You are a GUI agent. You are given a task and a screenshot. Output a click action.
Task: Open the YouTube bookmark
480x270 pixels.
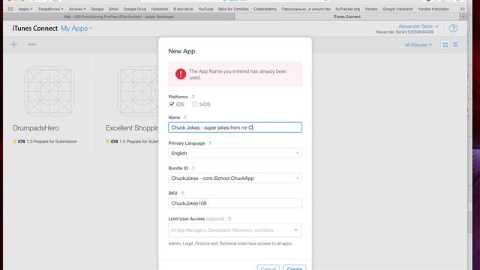click(x=205, y=9)
